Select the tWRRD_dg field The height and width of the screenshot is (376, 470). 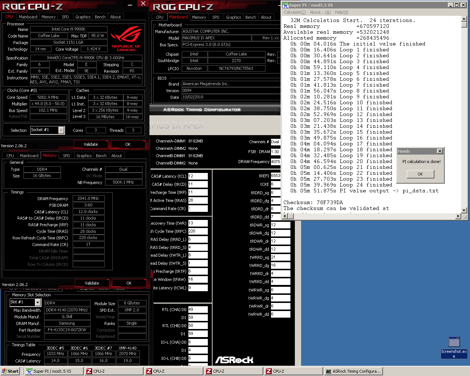(281, 265)
